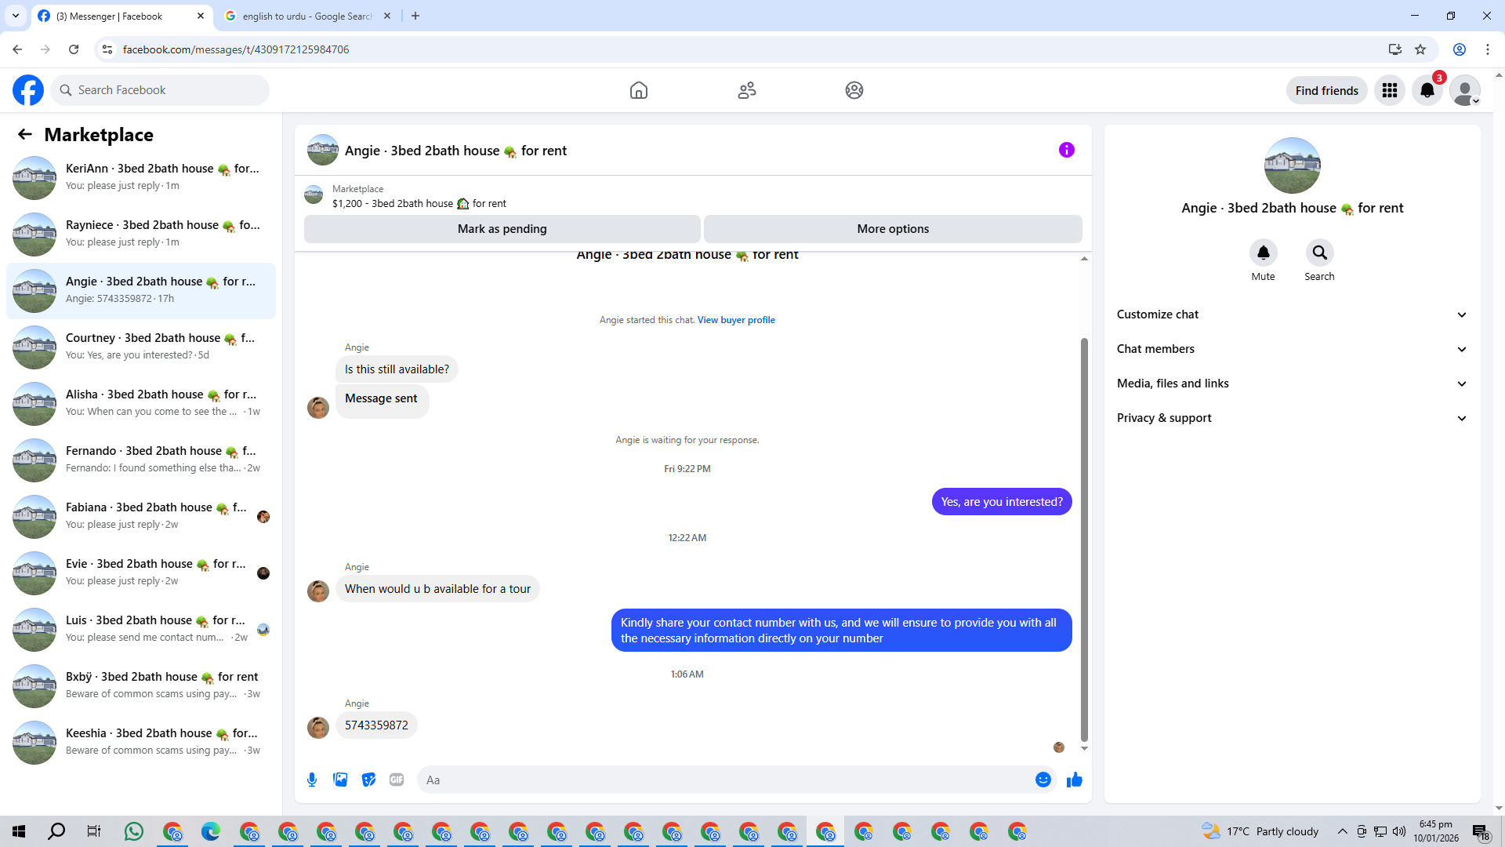Attach a photo using image icon
The image size is (1505, 847).
(340, 780)
